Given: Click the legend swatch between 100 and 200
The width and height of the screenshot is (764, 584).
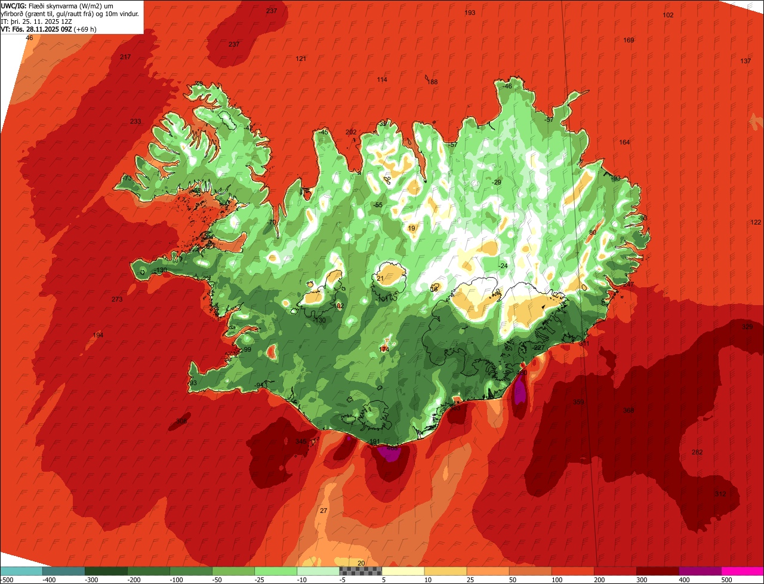Looking at the screenshot, I should pyautogui.click(x=572, y=571).
